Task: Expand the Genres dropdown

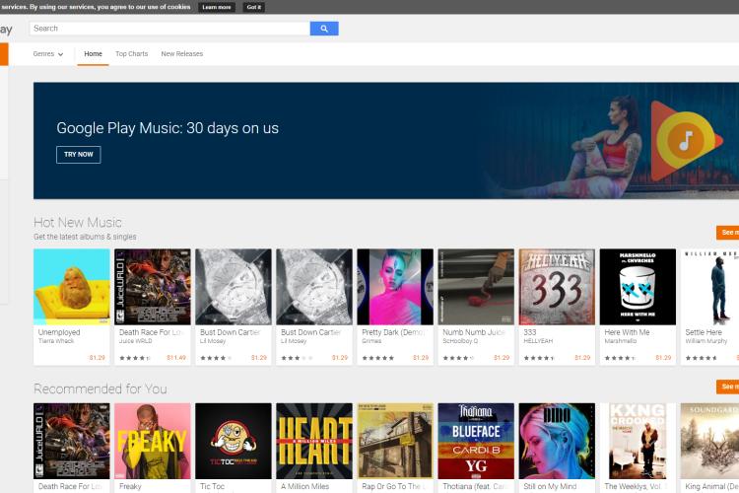Action: click(x=48, y=54)
